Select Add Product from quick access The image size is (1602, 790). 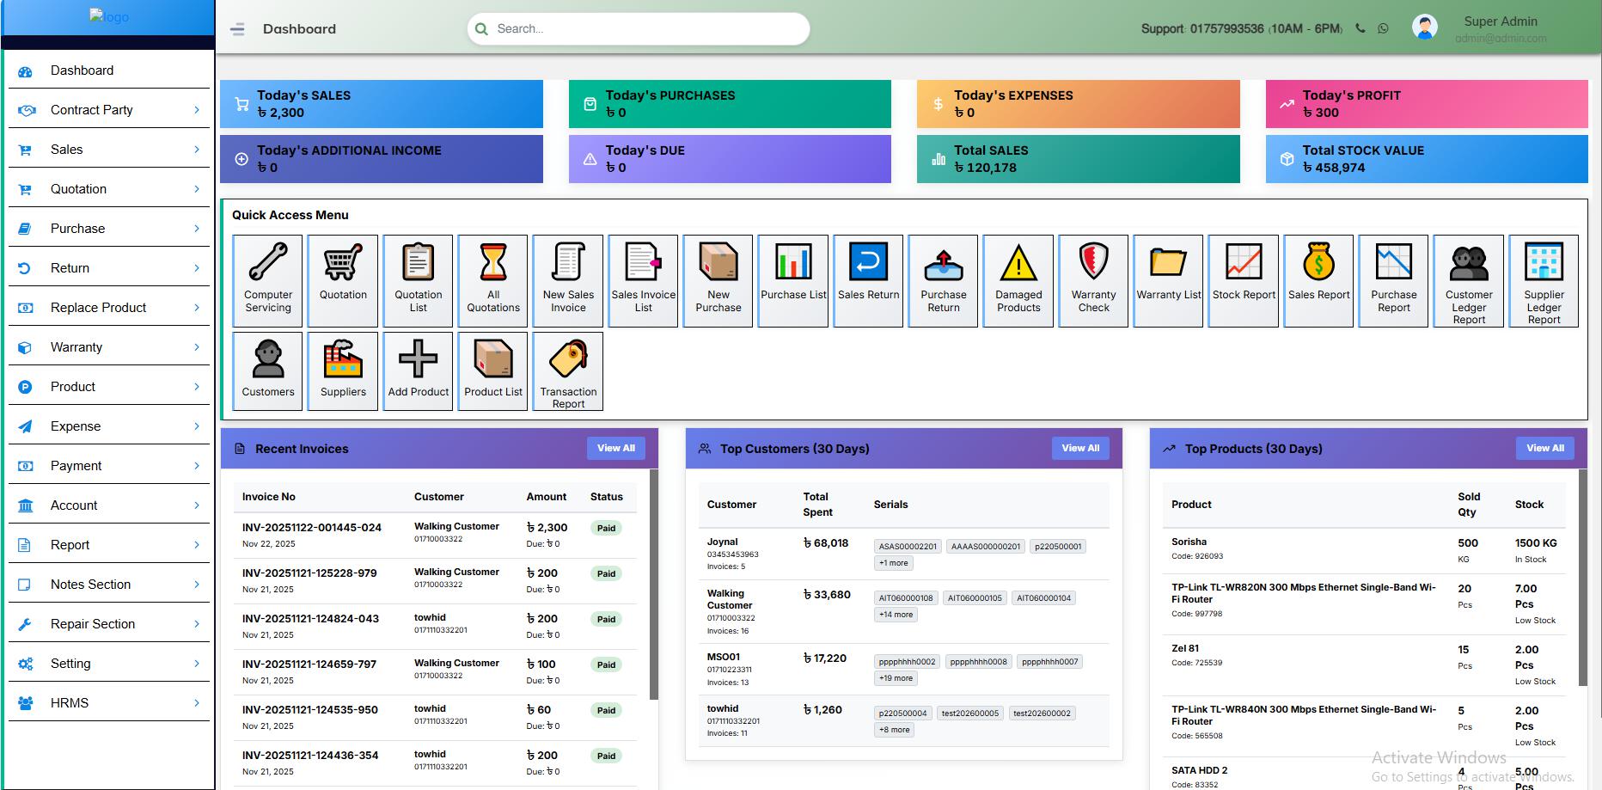point(418,371)
